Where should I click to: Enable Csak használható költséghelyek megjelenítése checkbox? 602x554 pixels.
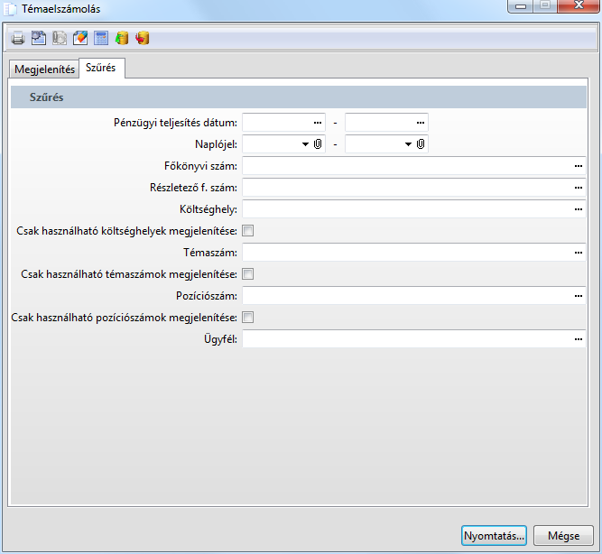[247, 231]
